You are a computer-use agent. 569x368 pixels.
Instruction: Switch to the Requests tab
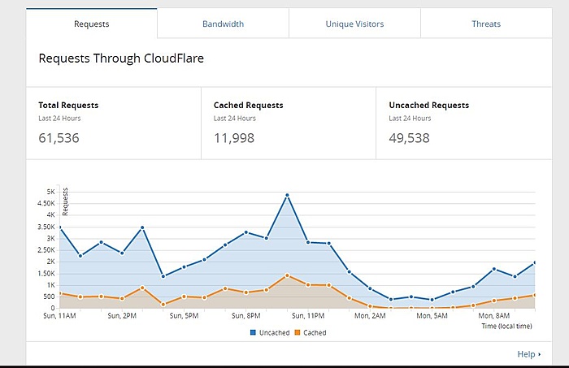point(91,24)
